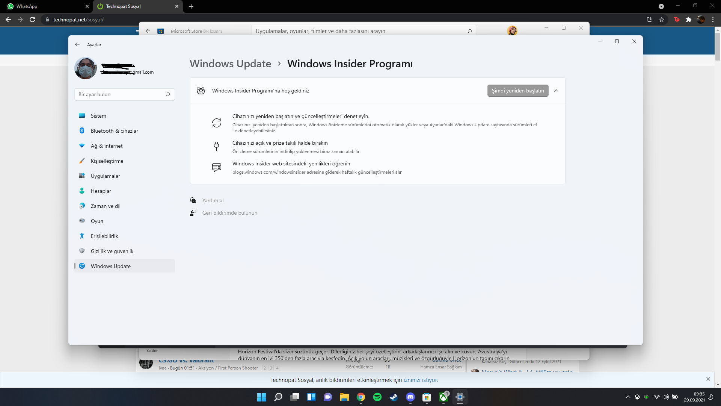721x406 pixels.
Task: Click the Windows Update breadcrumb link
Action: pyautogui.click(x=230, y=64)
